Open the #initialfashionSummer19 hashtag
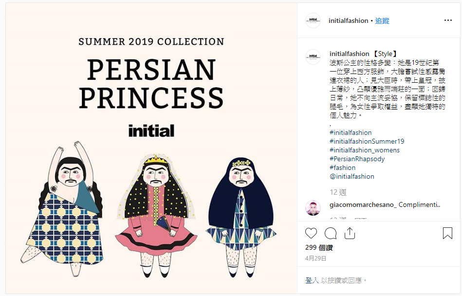This screenshot has height=296, width=462. tap(367, 141)
